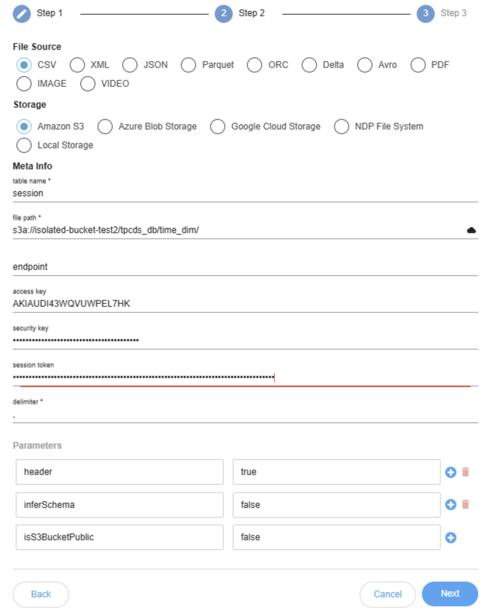The width and height of the screenshot is (491, 615).
Task: Add a parameter after the isS3BucketPublic row
Action: click(450, 538)
